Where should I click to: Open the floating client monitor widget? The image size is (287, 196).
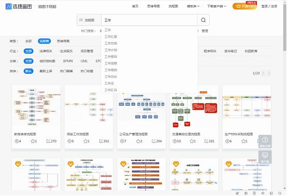(x=265, y=157)
